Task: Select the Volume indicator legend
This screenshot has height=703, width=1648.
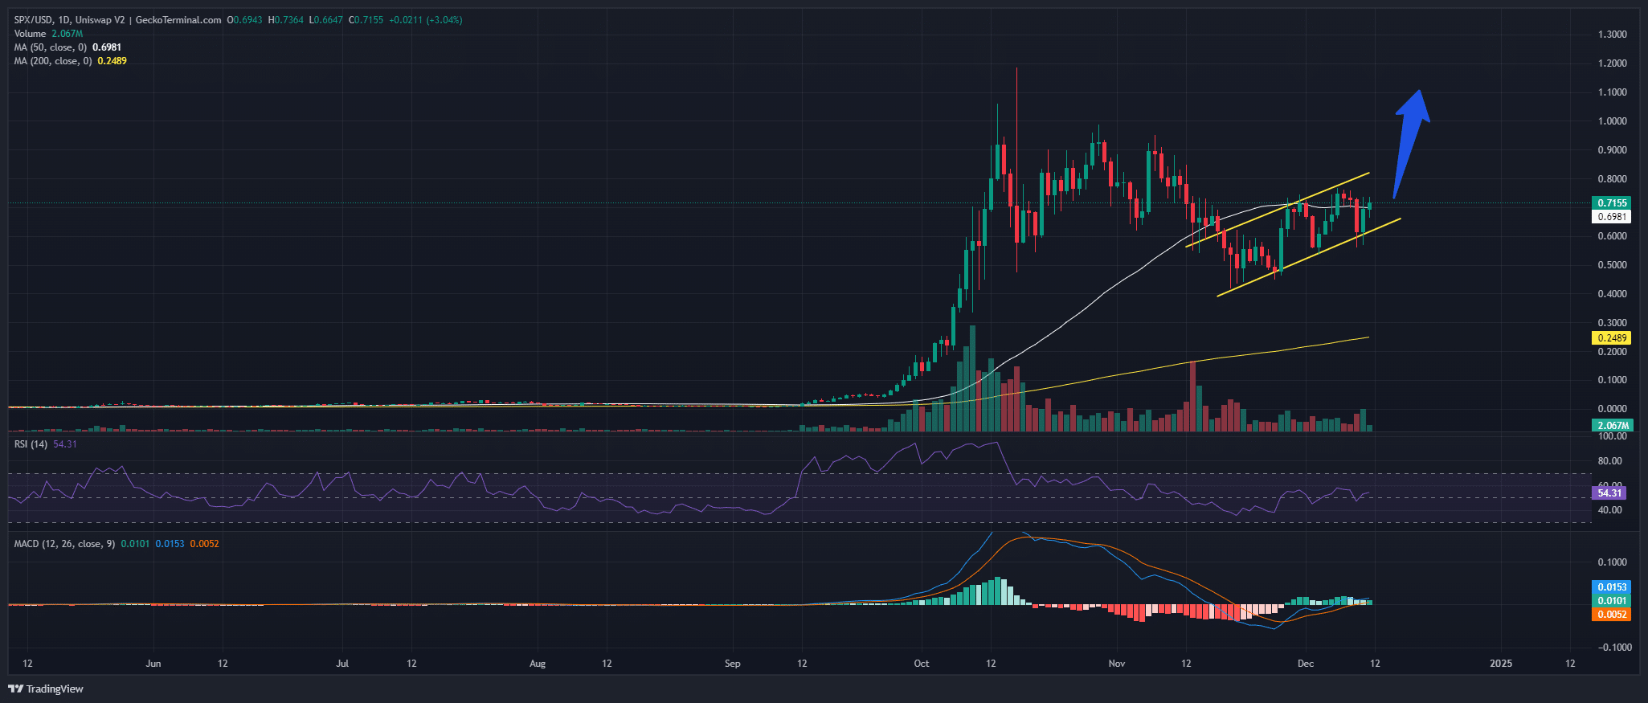Action: click(48, 34)
